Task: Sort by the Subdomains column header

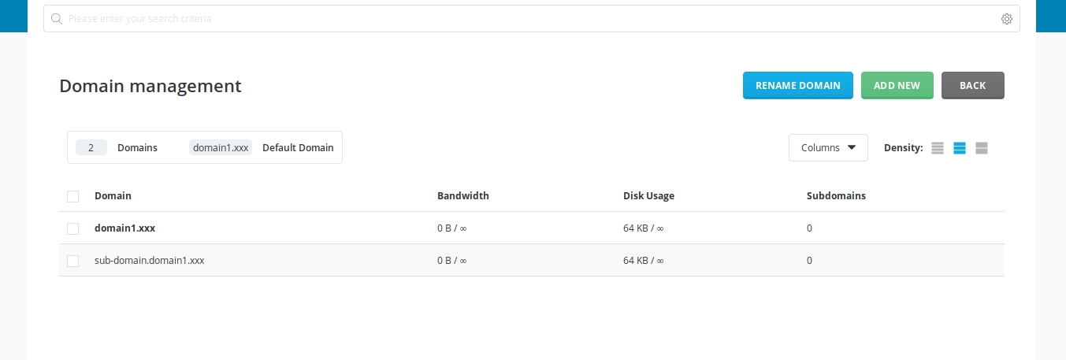Action: 836,196
